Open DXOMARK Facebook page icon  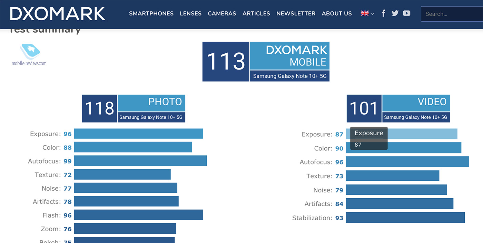[383, 13]
